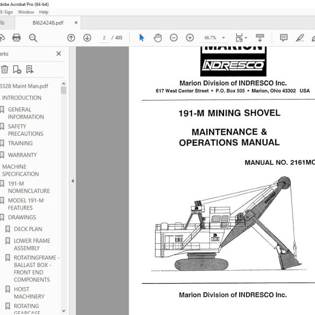
Task: Open the WARRANTY bookmark
Action: tap(22, 155)
